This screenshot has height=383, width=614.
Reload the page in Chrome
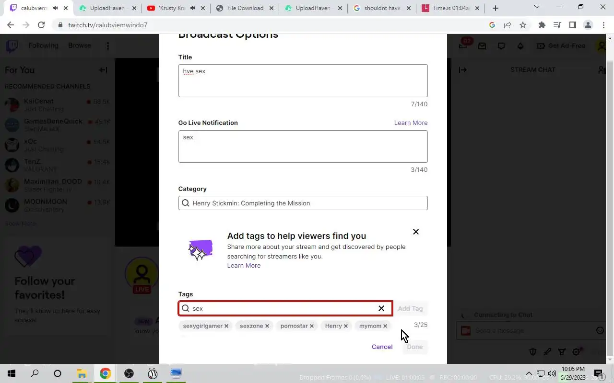41,25
